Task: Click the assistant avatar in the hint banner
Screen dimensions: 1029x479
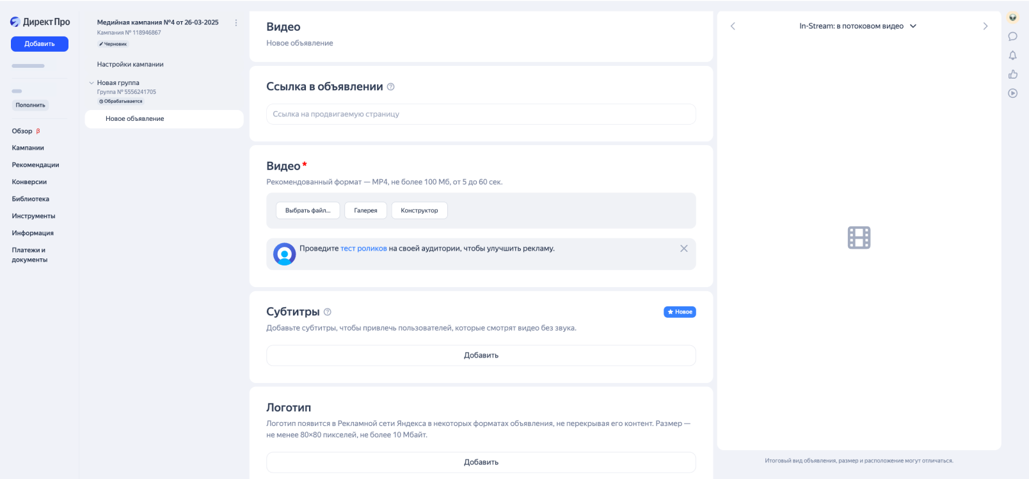Action: click(x=284, y=254)
